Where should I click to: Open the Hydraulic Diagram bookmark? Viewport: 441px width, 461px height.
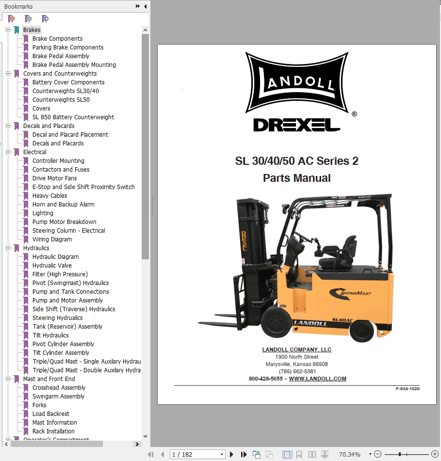click(56, 256)
